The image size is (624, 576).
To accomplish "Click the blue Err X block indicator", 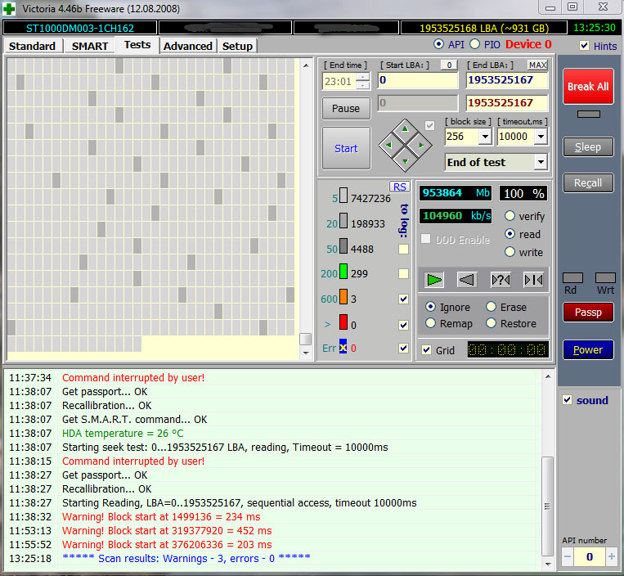I will point(343,346).
